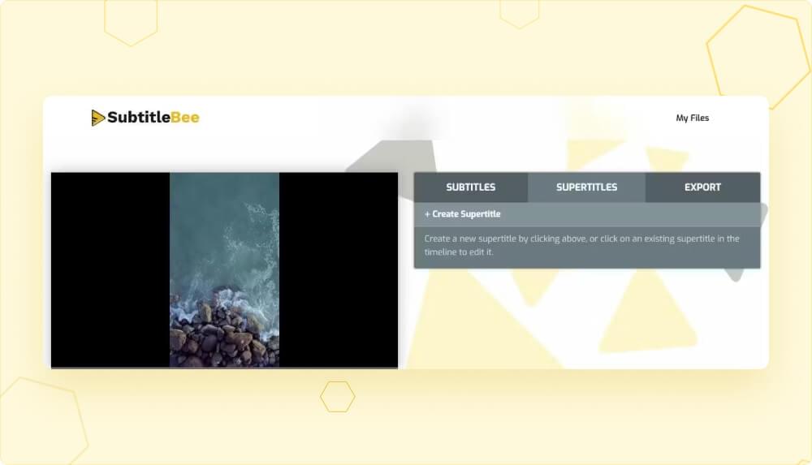
Task: Click the plus sign before Create Supertitle
Action: [x=428, y=214]
